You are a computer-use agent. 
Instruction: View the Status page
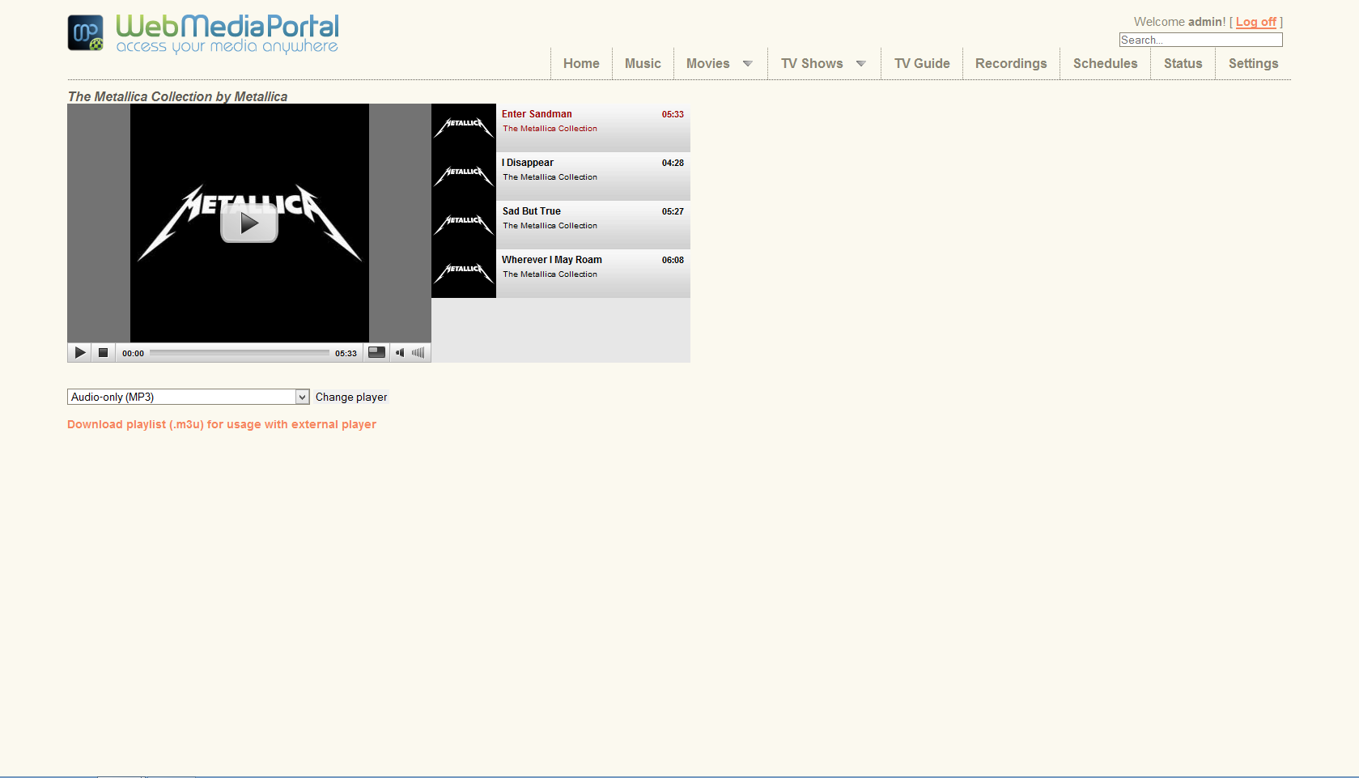(1183, 63)
